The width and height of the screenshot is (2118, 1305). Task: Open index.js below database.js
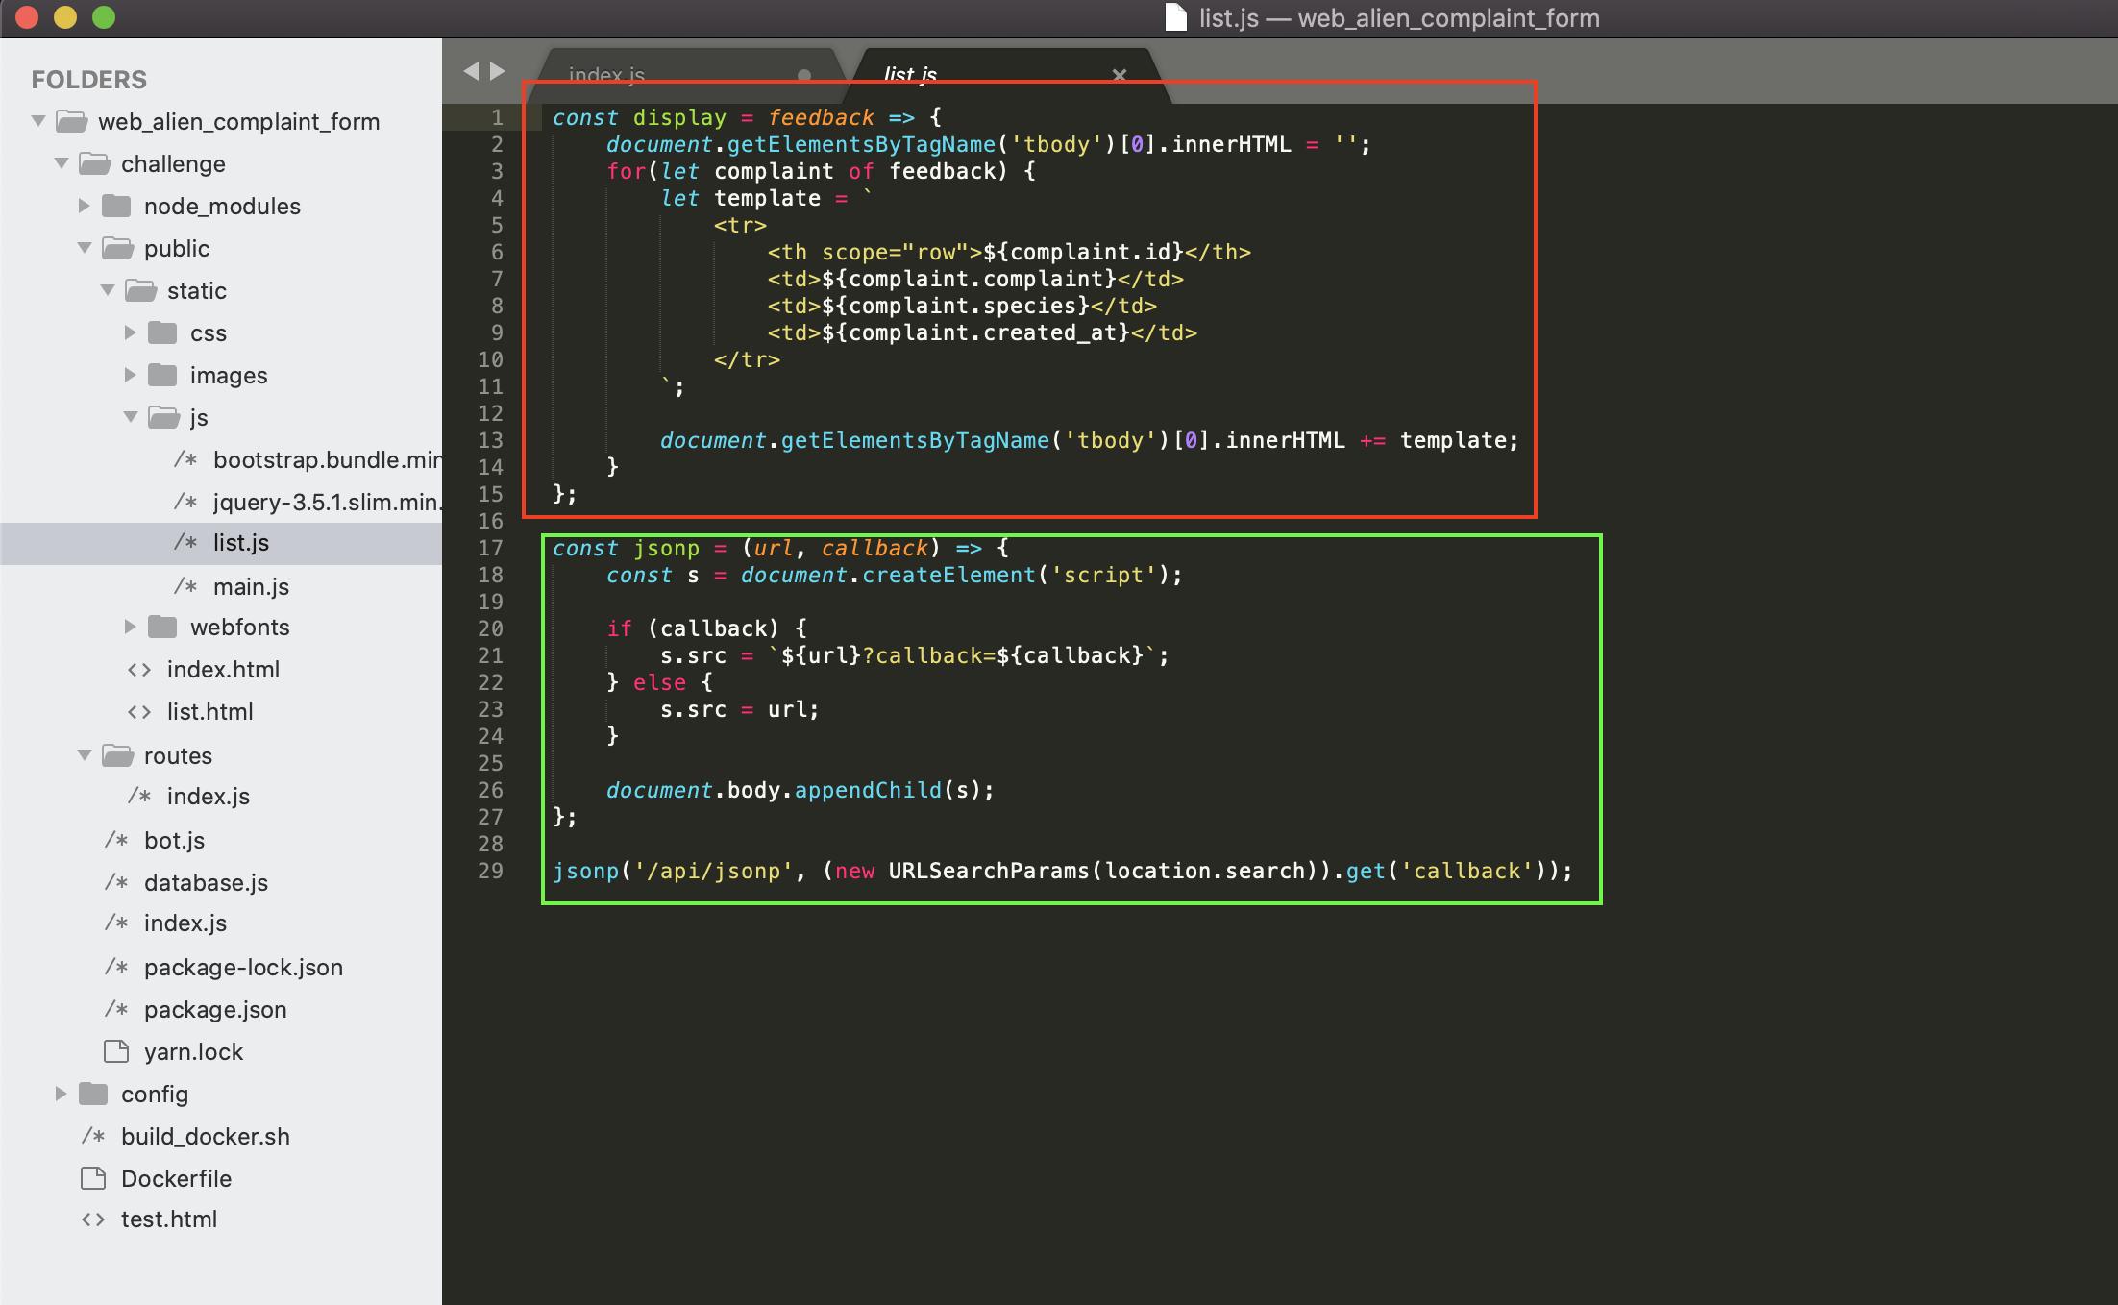185,923
